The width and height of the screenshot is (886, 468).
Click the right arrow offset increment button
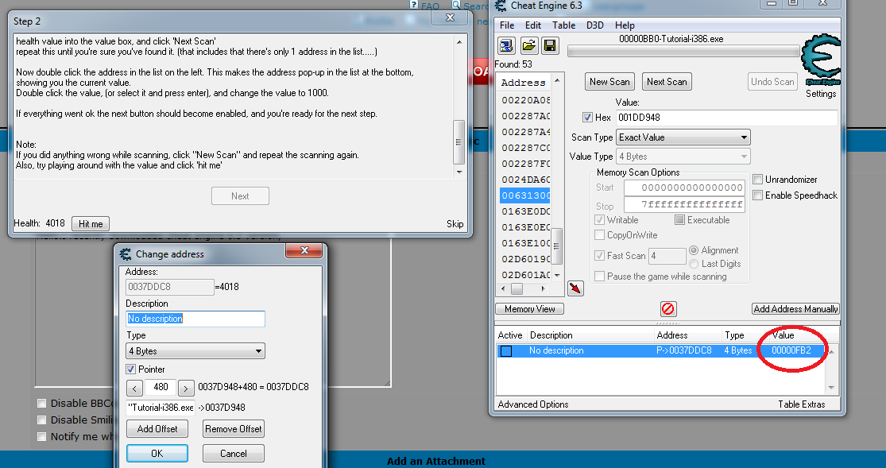click(x=186, y=389)
